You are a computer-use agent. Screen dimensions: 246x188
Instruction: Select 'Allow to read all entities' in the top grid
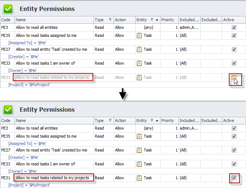(x=37, y=27)
